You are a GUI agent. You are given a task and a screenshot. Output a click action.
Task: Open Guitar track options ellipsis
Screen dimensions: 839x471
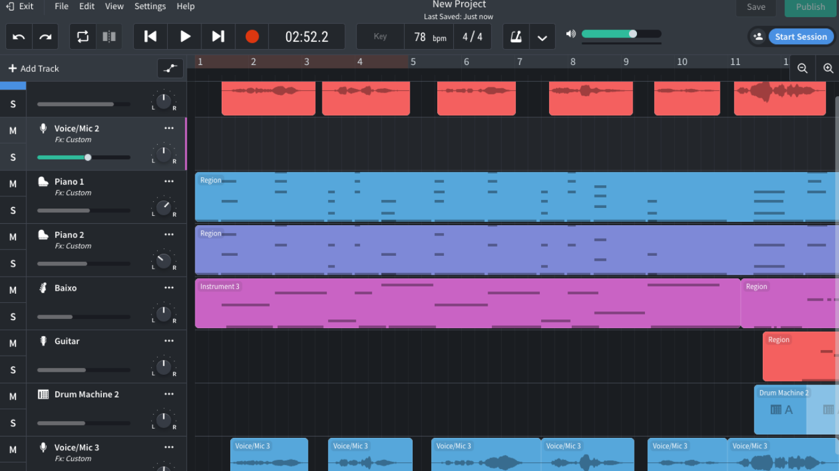click(169, 341)
